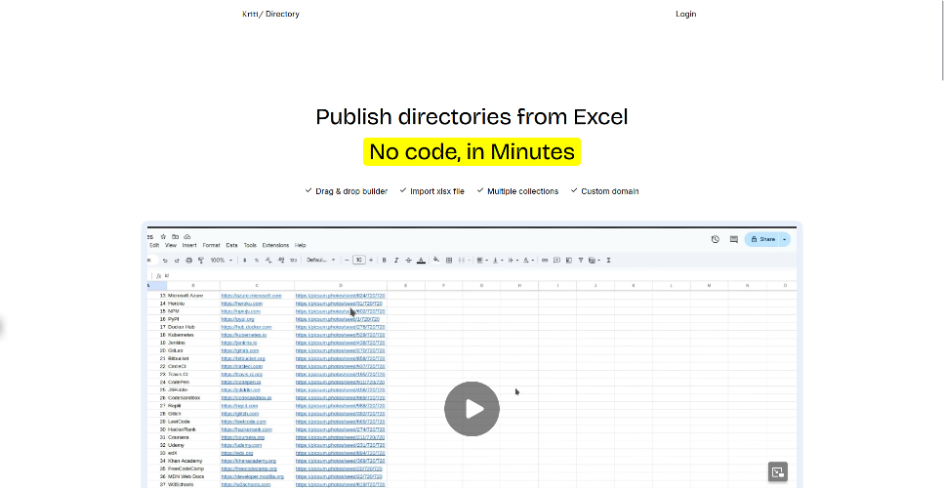
Task: Click the 'Udemy' cell in row 32
Action: [177, 445]
